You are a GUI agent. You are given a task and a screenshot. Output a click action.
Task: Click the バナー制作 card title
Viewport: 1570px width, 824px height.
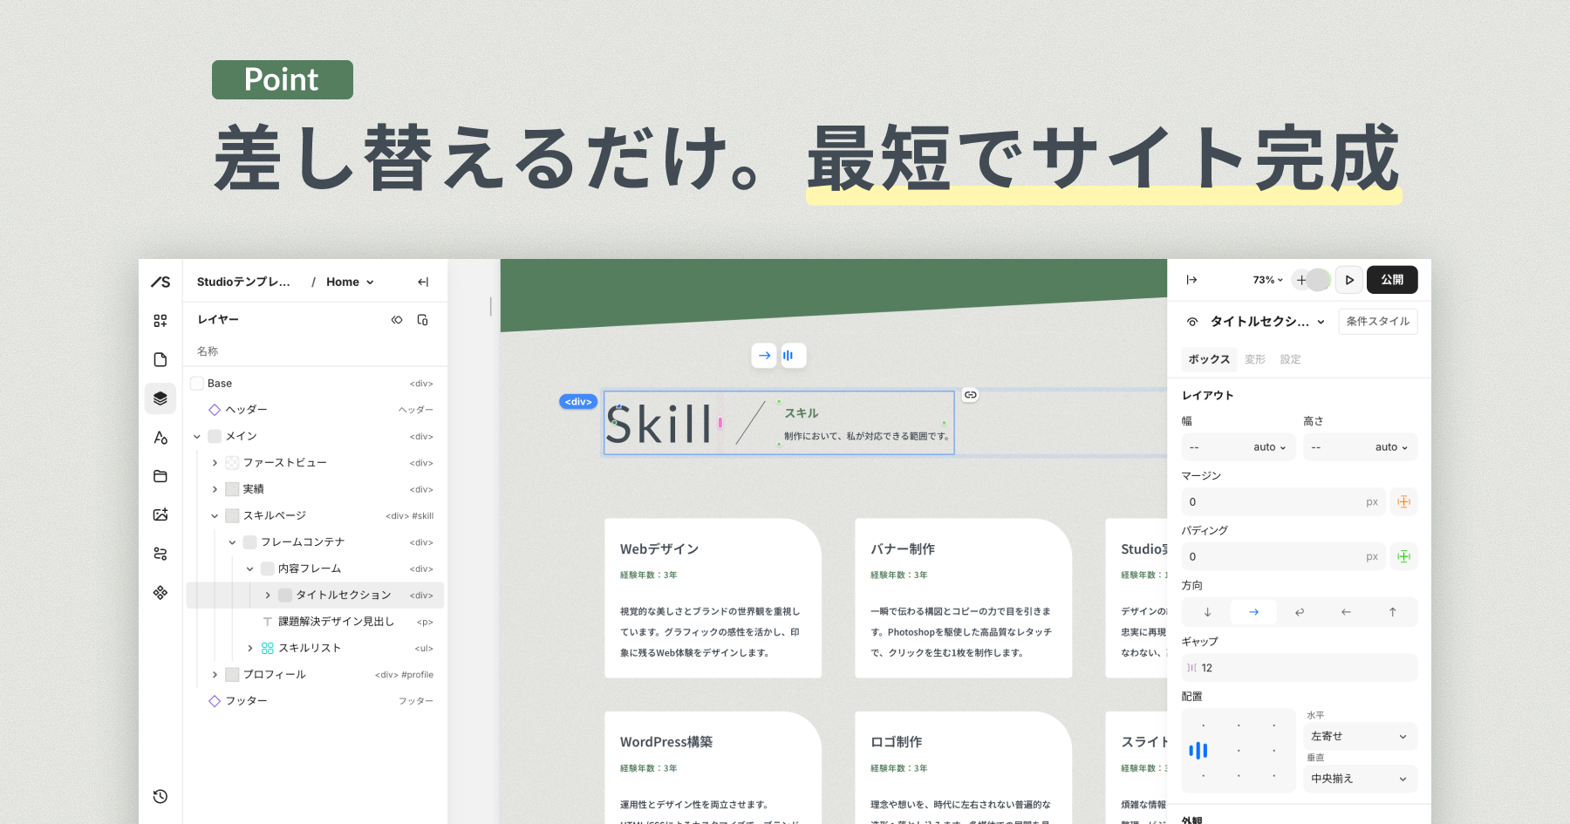coord(903,549)
